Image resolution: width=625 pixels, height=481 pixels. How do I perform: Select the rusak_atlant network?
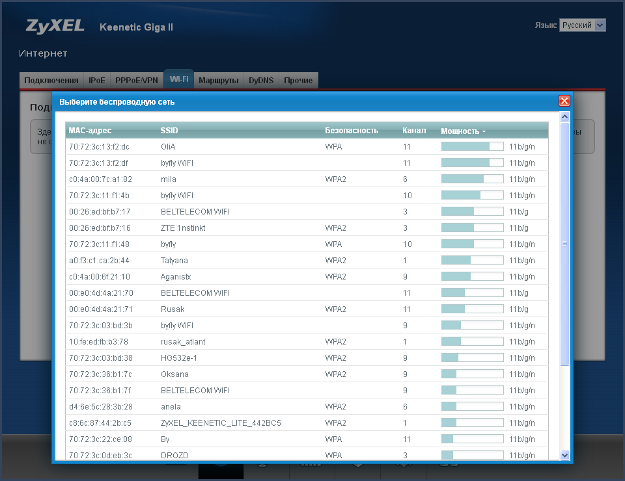pos(307,342)
